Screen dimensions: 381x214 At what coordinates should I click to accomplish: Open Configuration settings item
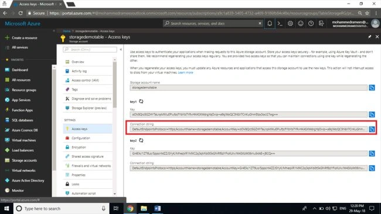pyautogui.click(x=87, y=138)
